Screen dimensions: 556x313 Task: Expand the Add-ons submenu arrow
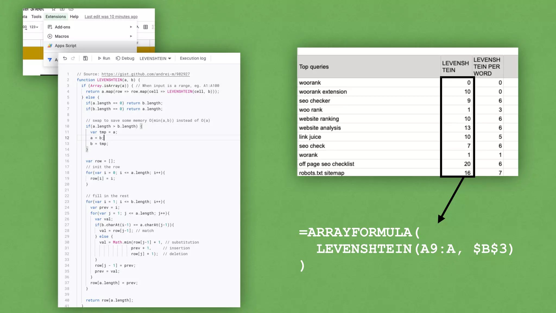tap(131, 27)
